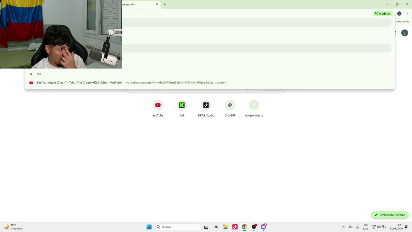Image resolution: width=412 pixels, height=232 pixels.
Task: Change the ESP LAA keyboard language
Action: (x=366, y=227)
